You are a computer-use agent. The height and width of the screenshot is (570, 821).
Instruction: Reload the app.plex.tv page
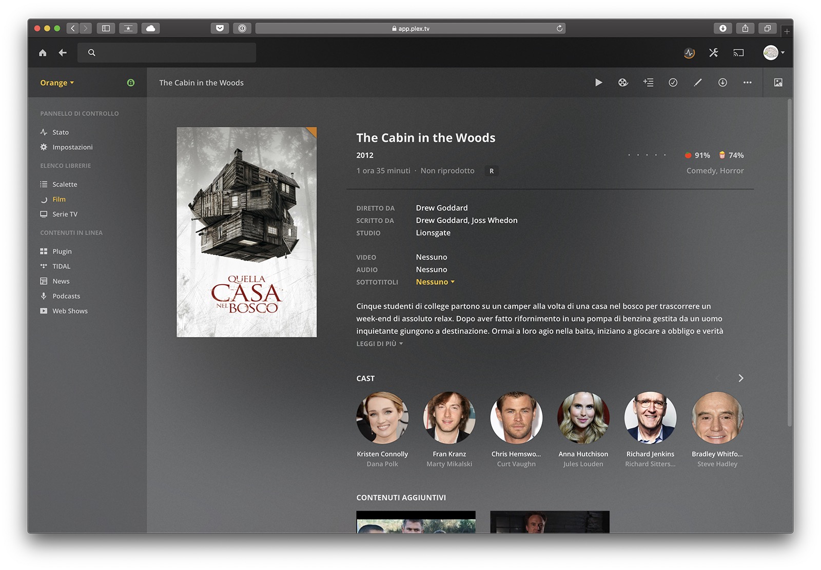pos(559,28)
